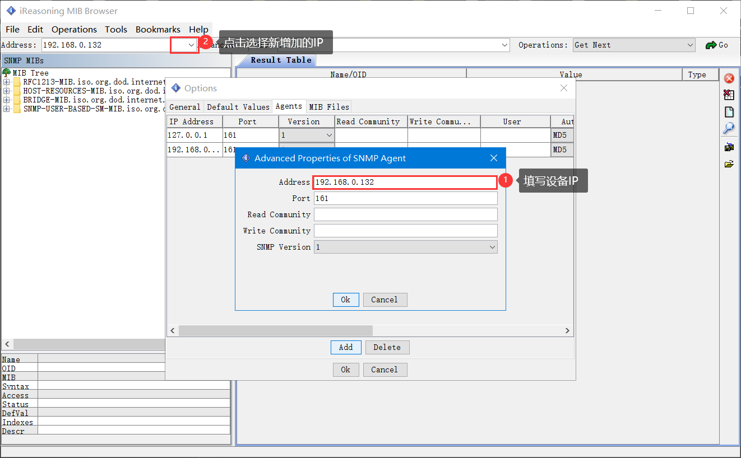Click the magnifying glass find icon
Viewport: 741px width, 458px height.
[729, 129]
